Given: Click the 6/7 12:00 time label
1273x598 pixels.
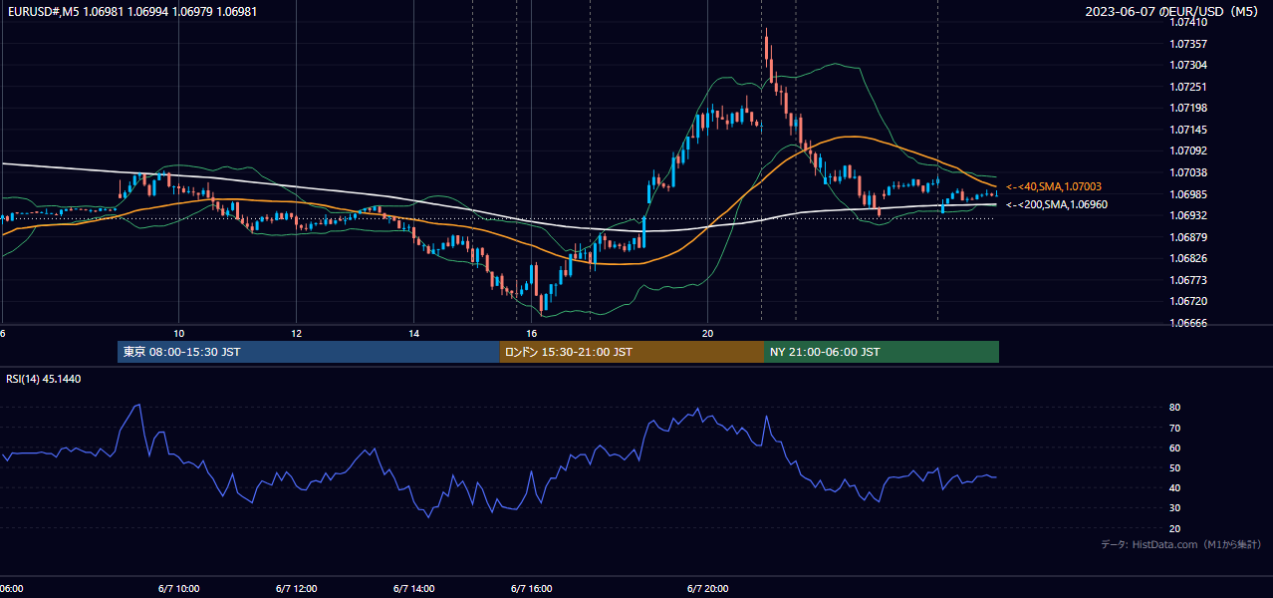Looking at the screenshot, I should [x=297, y=589].
